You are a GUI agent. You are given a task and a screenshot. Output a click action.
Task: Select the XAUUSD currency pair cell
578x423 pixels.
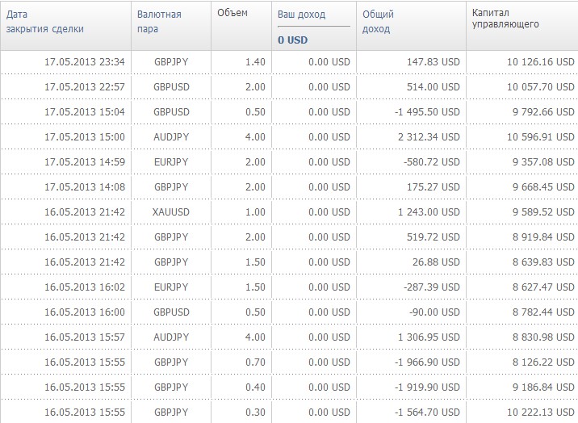point(171,212)
